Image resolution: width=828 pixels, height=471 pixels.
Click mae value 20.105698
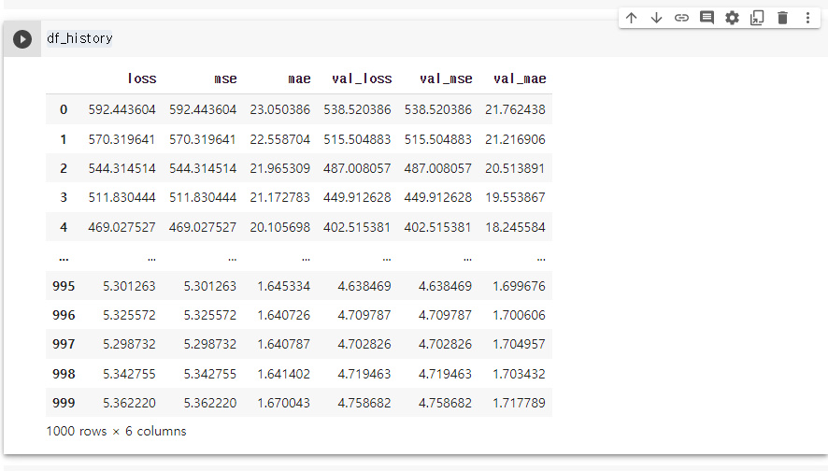click(279, 228)
